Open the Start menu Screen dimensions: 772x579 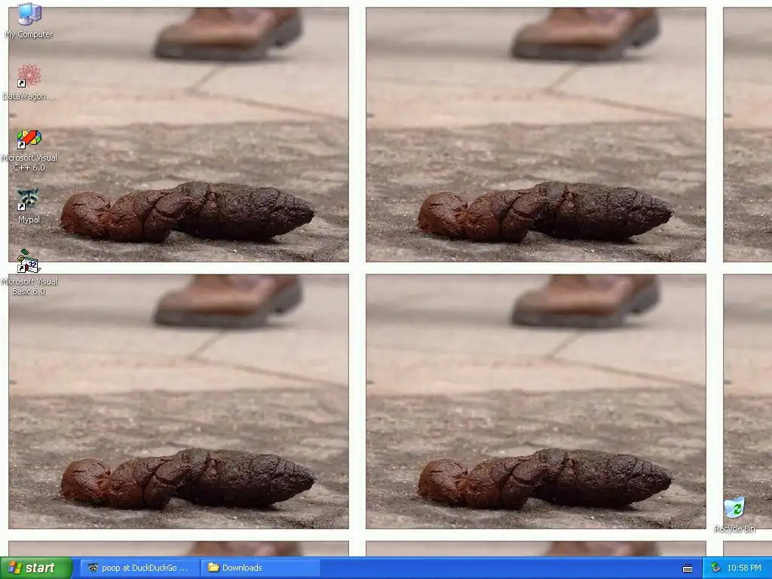click(36, 568)
